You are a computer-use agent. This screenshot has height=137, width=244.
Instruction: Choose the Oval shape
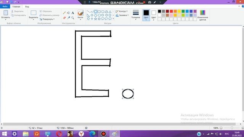point(96,12)
